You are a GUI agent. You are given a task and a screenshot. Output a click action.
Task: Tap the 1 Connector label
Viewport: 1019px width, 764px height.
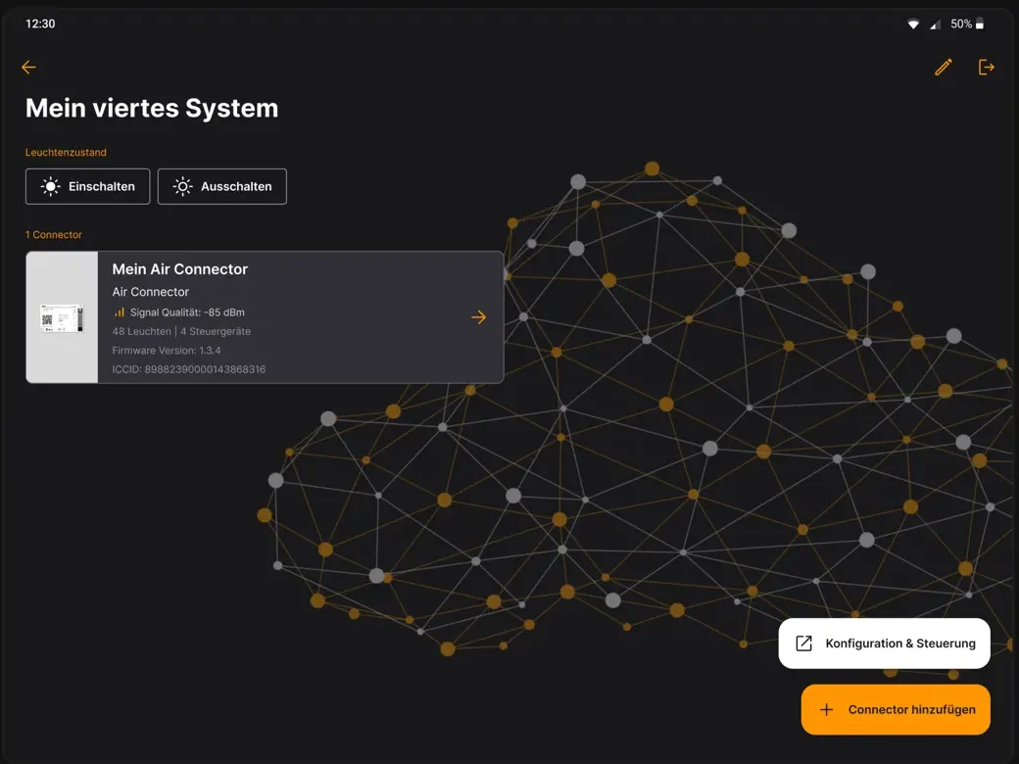(53, 234)
